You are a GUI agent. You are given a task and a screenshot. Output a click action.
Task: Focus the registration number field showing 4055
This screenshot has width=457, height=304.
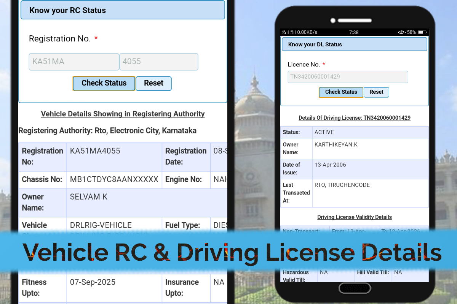coord(159,62)
